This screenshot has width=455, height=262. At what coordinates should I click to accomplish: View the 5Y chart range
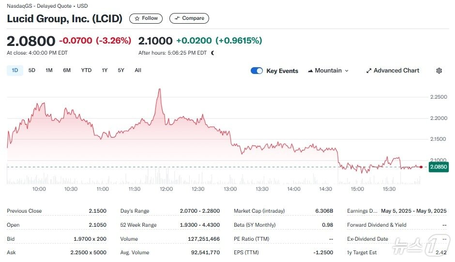coord(121,70)
